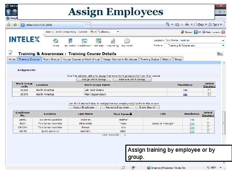Click the browser Print icon

[187, 24]
